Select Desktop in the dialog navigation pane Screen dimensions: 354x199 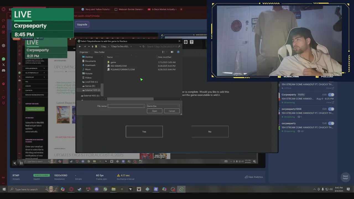click(x=89, y=57)
